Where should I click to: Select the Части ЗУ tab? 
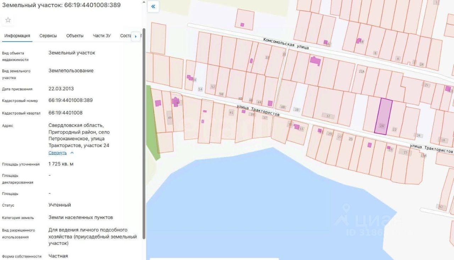point(102,36)
